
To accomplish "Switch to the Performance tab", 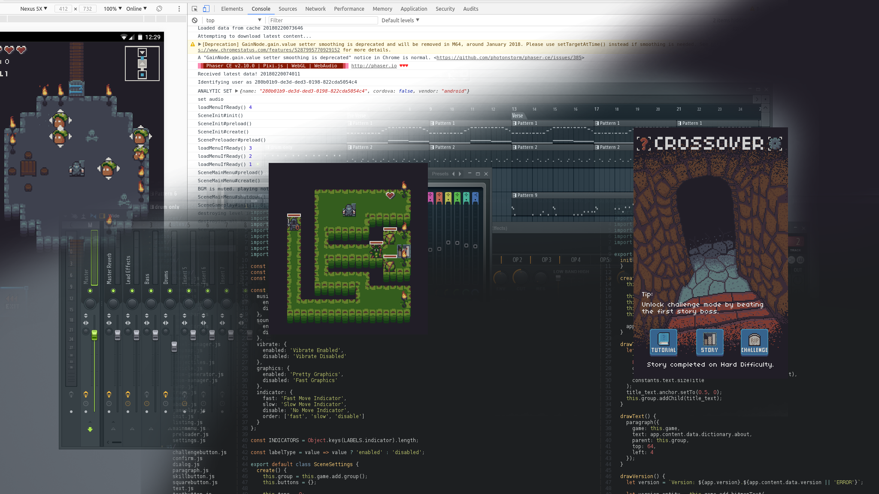I will pyautogui.click(x=349, y=9).
